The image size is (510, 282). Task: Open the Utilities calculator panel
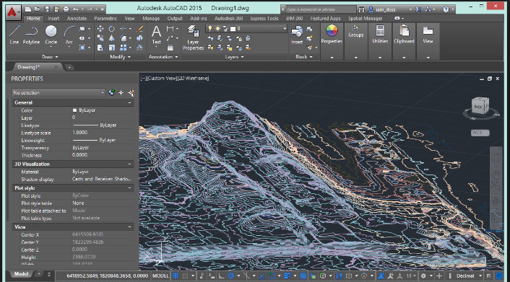click(x=380, y=35)
